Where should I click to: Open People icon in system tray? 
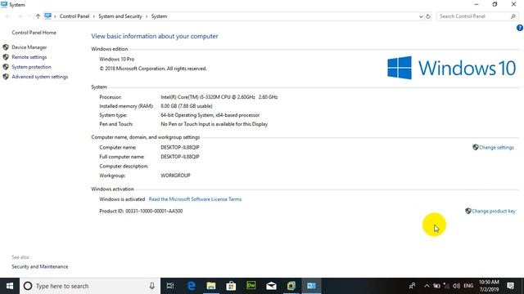[x=413, y=286]
